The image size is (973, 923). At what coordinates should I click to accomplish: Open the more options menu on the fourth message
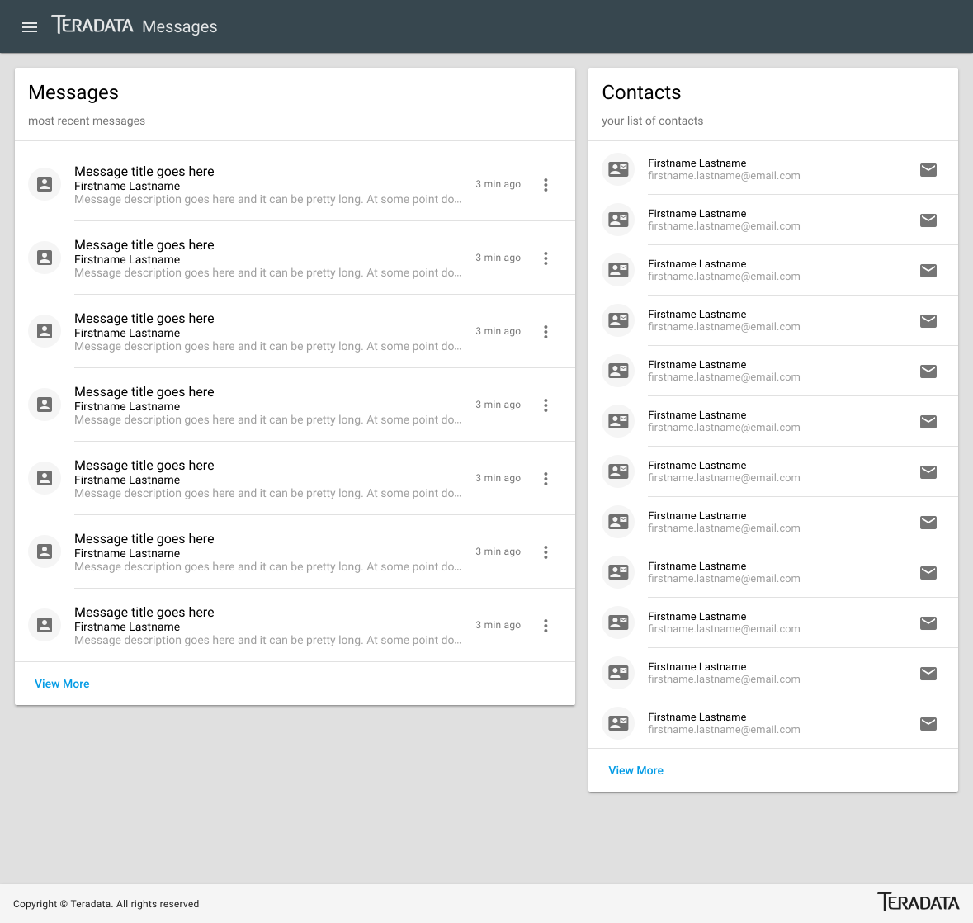click(x=546, y=405)
